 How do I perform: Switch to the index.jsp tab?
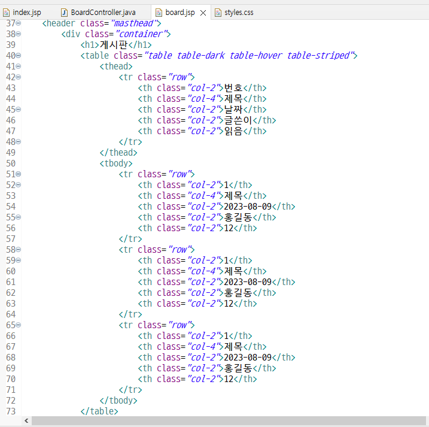(x=26, y=13)
